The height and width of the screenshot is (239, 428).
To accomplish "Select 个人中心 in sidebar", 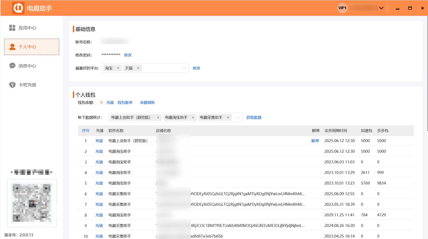I will point(32,47).
